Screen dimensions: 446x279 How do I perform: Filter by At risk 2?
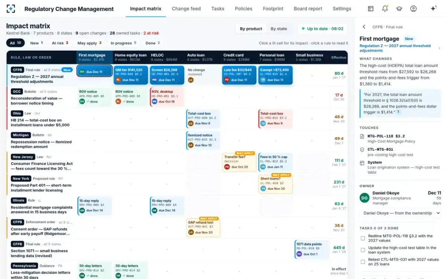click(x=60, y=43)
